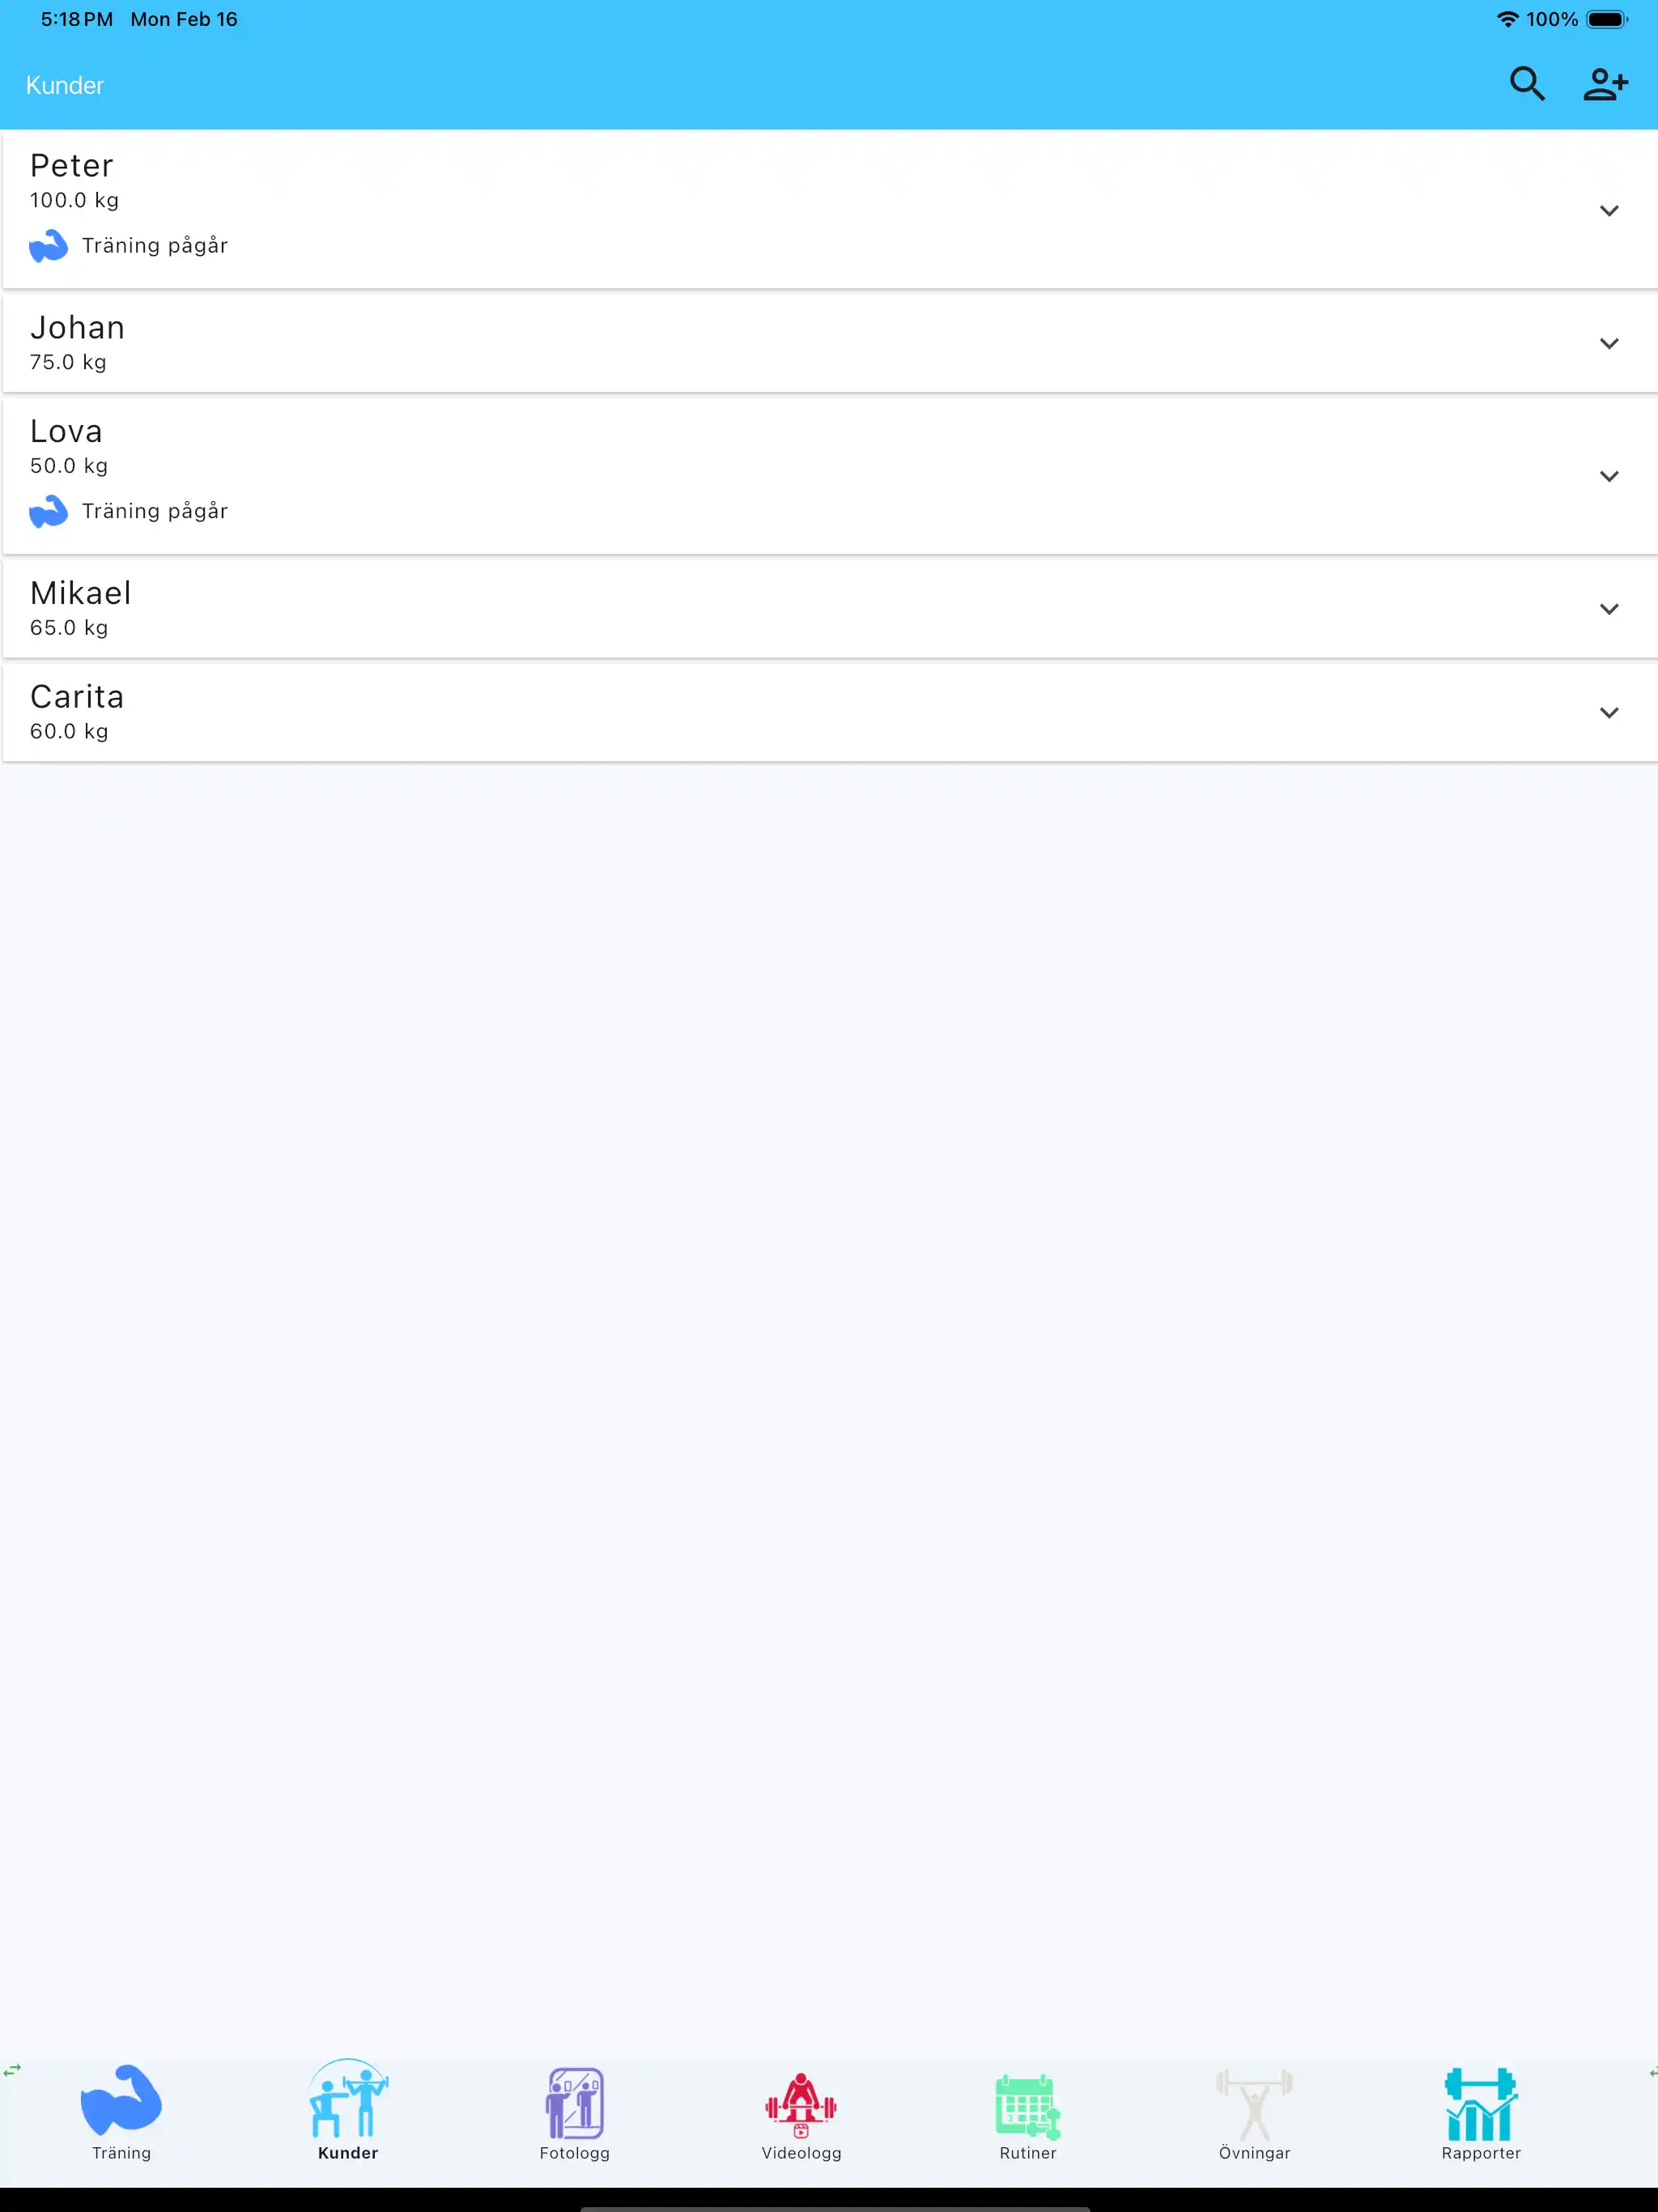The height and width of the screenshot is (2212, 1658).
Task: Expand Mikael's customer card chevron
Action: click(1608, 609)
